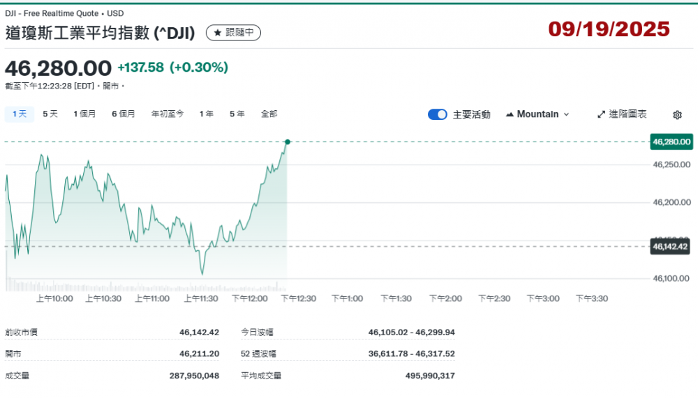
Task: Switch to the 5天 range tab
Action: coord(50,114)
